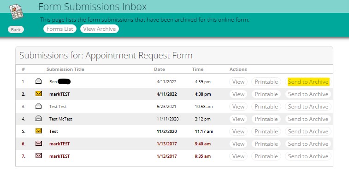Click the yellow unread envelope in row 2
Viewport: 349px width, 178px height.
(x=39, y=94)
